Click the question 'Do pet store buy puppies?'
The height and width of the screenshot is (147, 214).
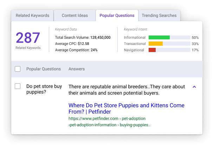(x=43, y=89)
